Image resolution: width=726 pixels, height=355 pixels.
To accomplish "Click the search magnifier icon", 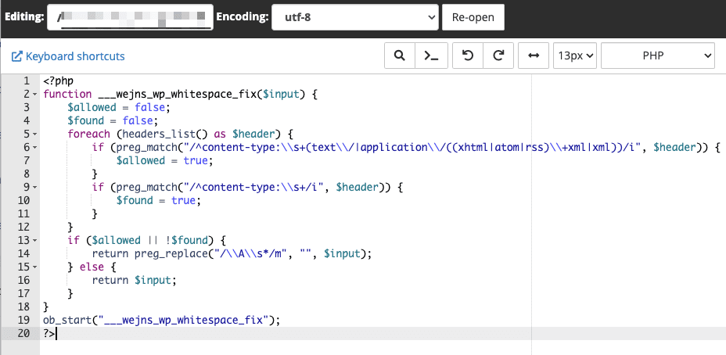I will [x=399, y=56].
